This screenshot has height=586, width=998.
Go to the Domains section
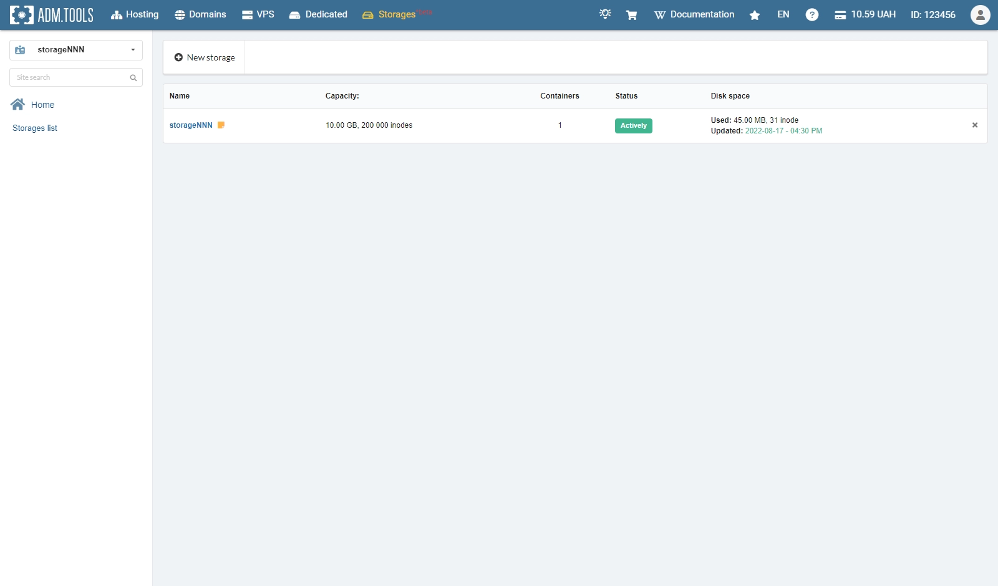[200, 15]
